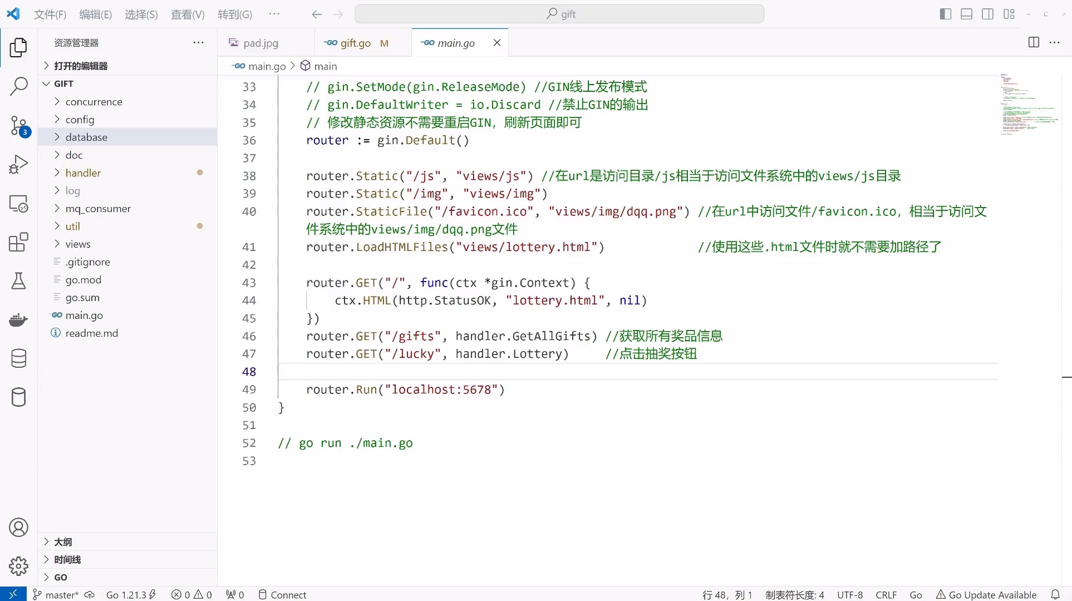Expand the config folder
Image resolution: width=1072 pixels, height=601 pixels.
127,119
